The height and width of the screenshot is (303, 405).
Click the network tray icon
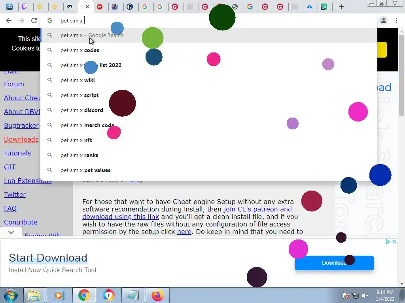[356, 296]
